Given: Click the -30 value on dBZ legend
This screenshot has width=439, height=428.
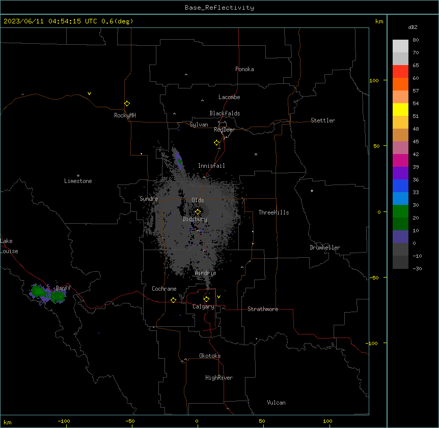Looking at the screenshot, I should click(417, 268).
